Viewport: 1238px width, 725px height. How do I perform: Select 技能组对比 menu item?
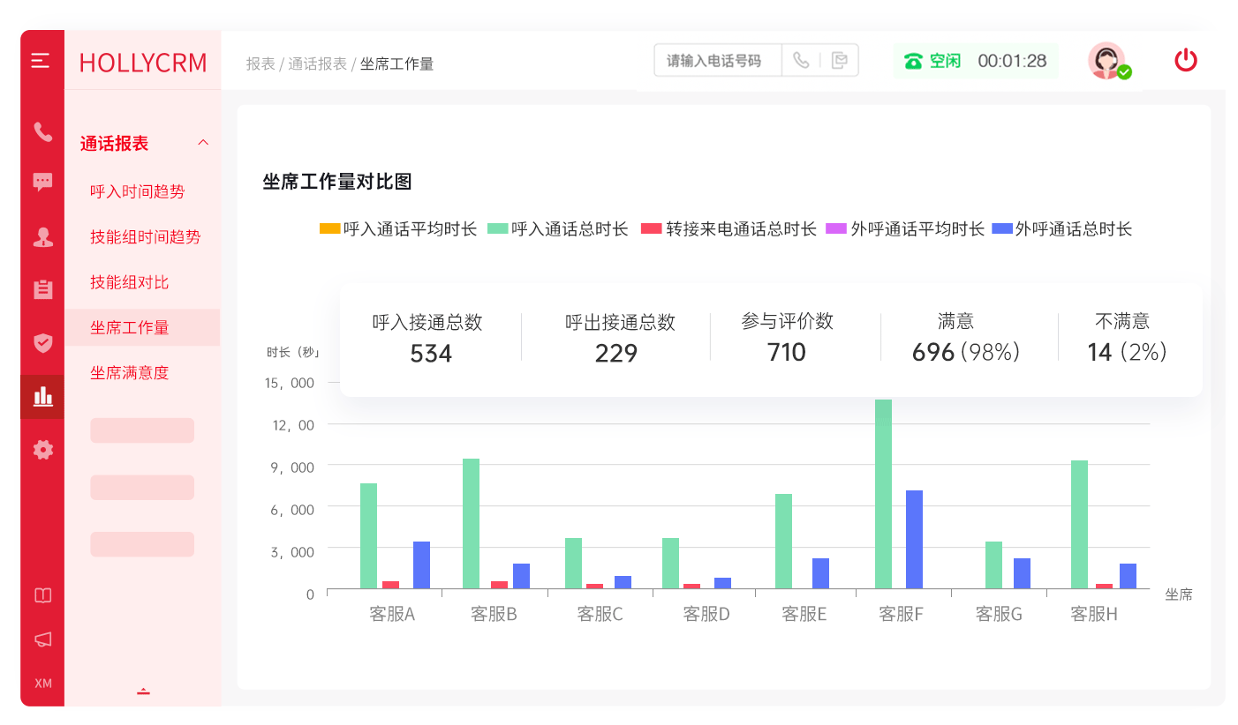click(130, 282)
